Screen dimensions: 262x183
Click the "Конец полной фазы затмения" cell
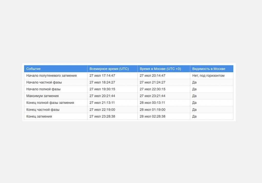[x=50, y=103]
